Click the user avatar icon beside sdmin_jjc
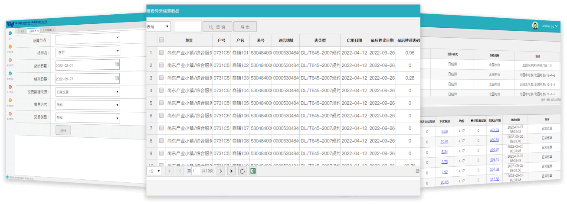 (535, 26)
